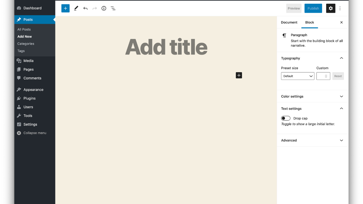This screenshot has width=363, height=204.
Task: Enable the Drop cap toggle
Action: (286, 118)
